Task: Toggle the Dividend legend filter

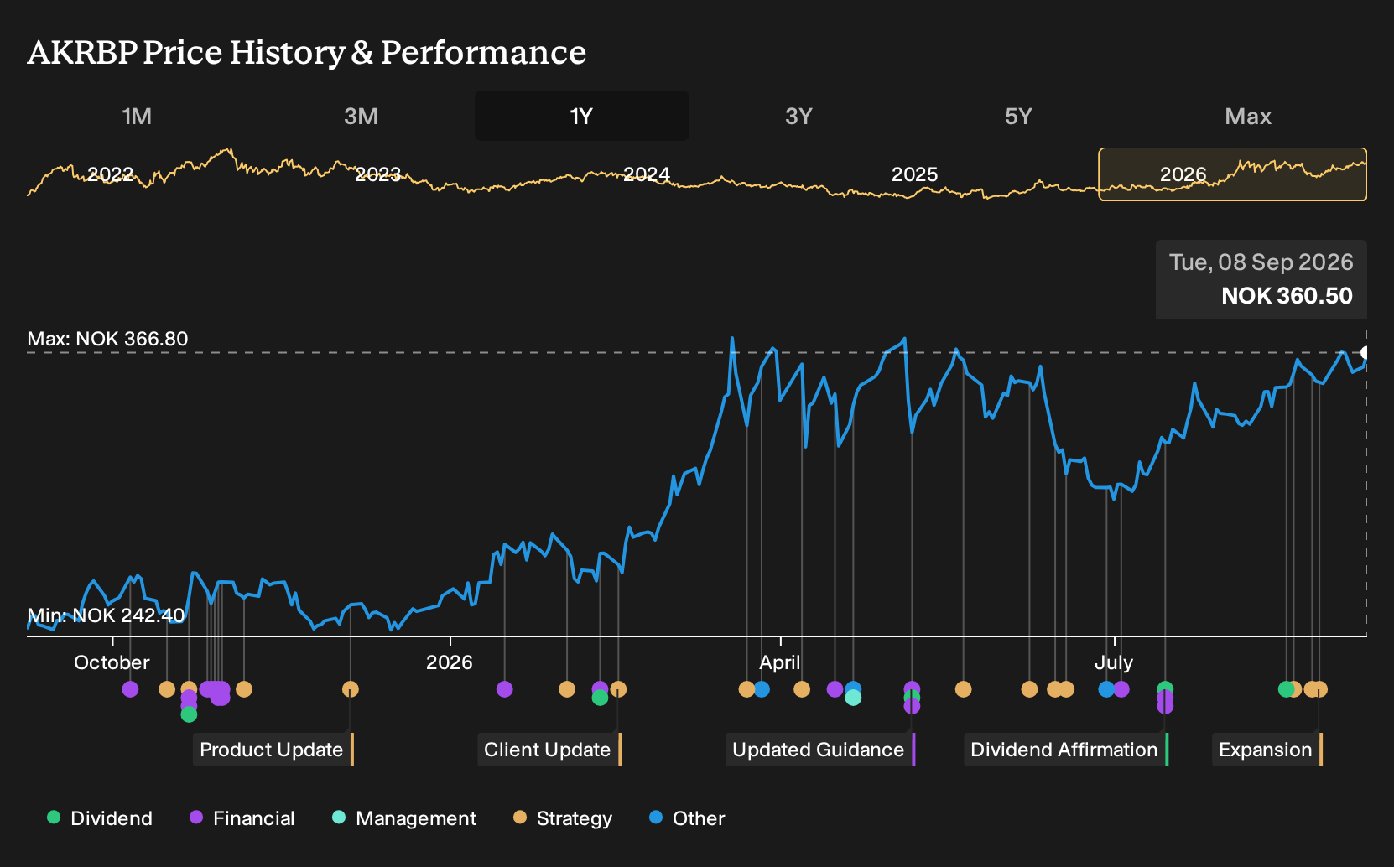Action: pyautogui.click(x=100, y=818)
